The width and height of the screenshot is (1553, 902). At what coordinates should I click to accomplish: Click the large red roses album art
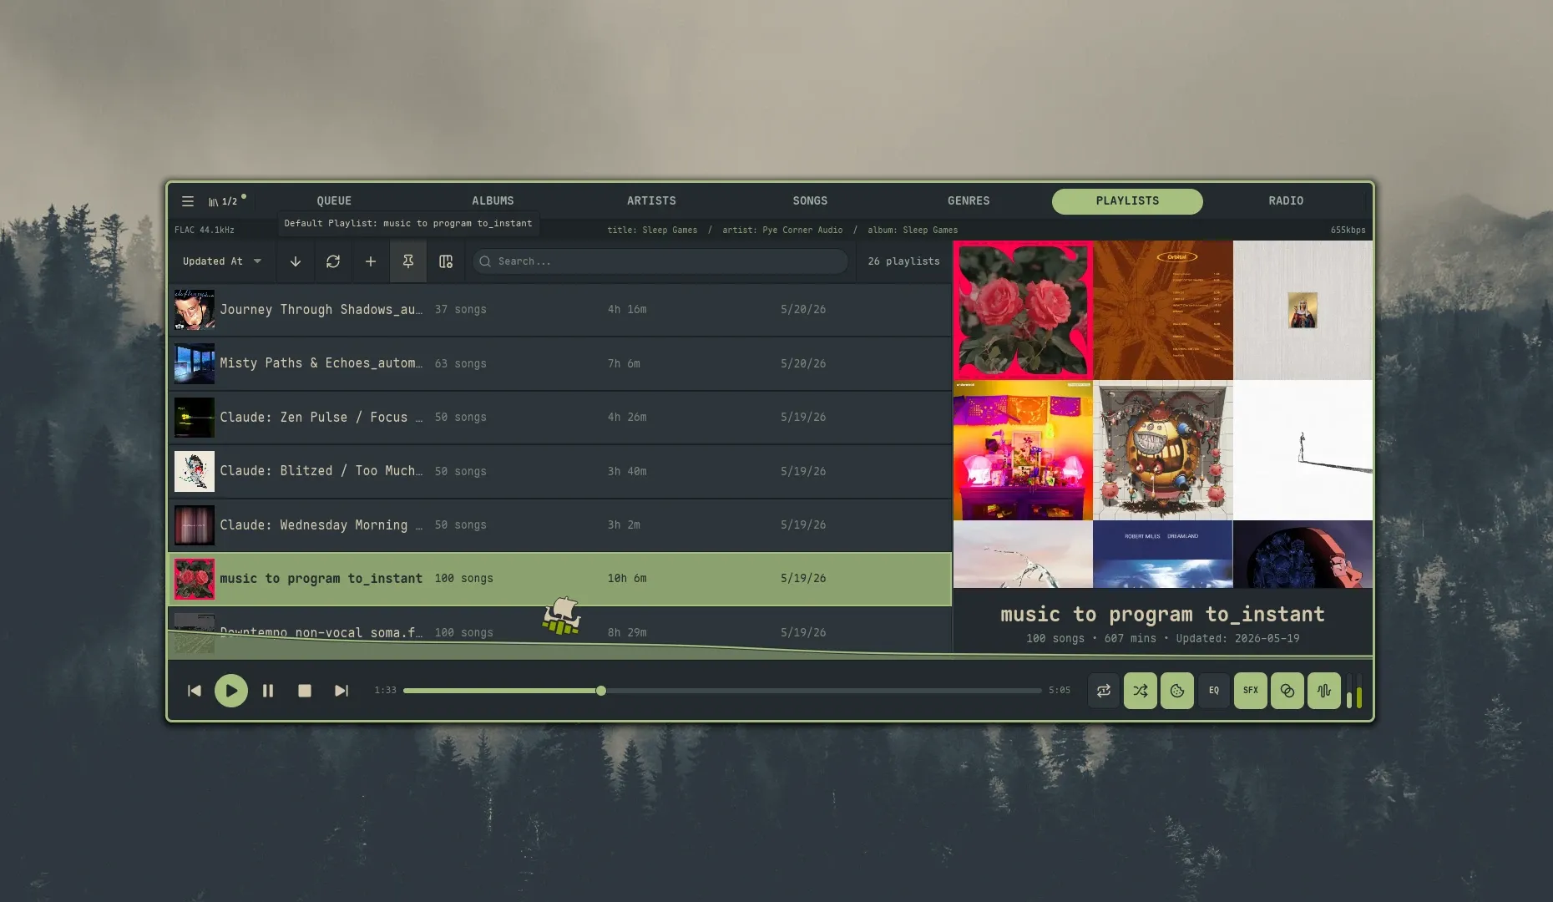(x=1023, y=311)
